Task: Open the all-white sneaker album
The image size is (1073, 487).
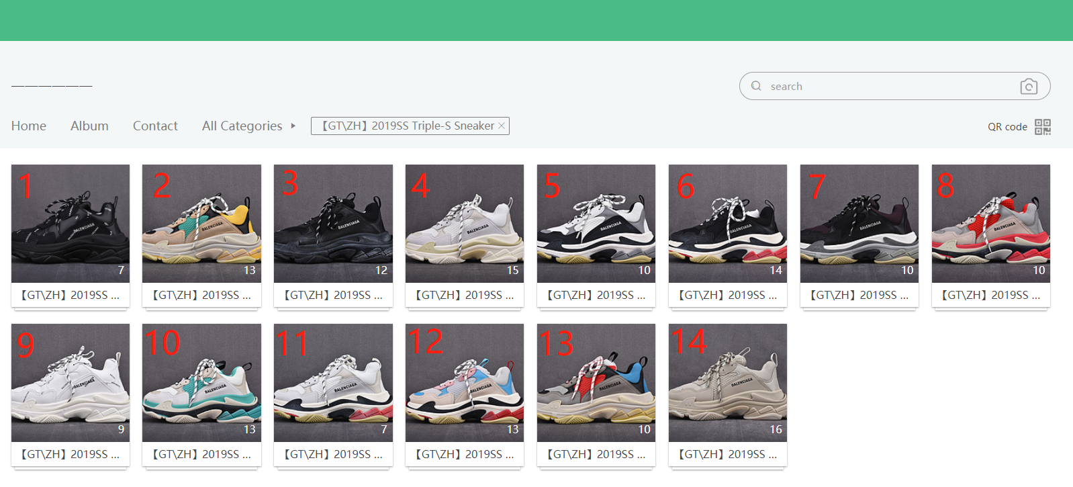Action: 71,382
